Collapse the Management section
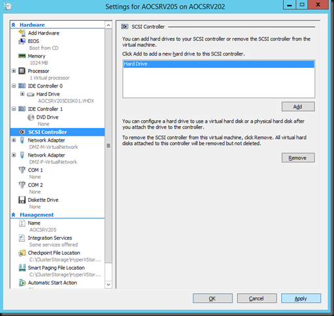334x316 pixels. [x=14, y=215]
